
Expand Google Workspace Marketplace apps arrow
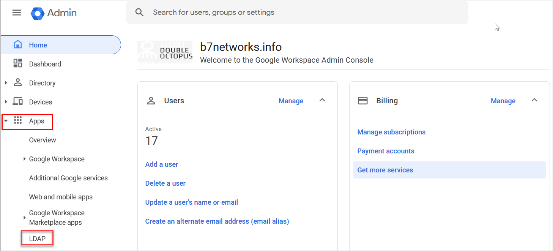click(25, 218)
